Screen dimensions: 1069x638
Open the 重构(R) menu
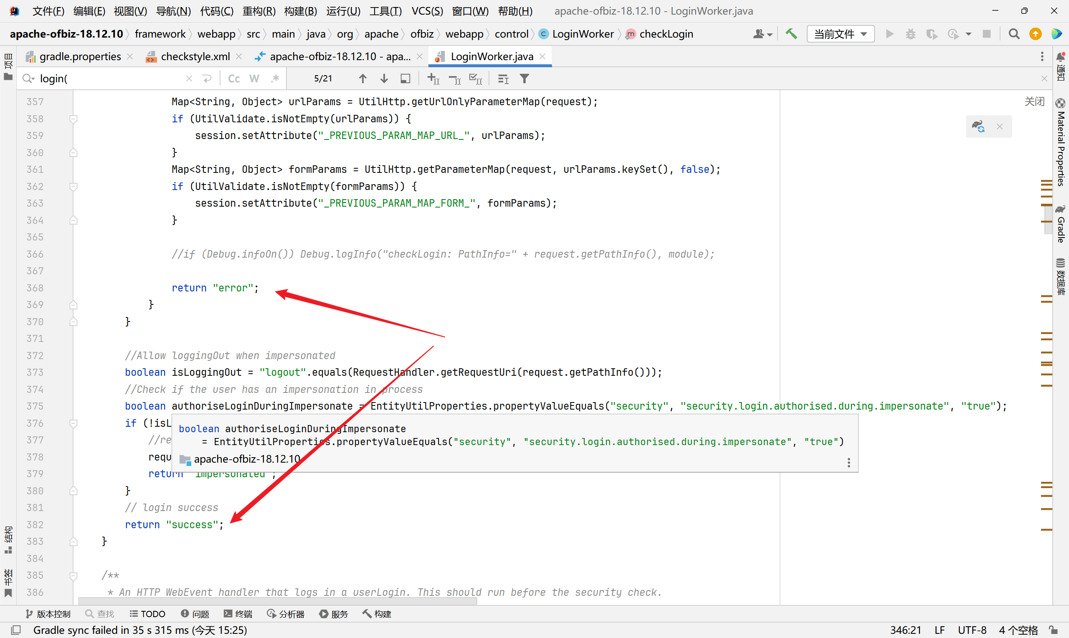point(259,11)
